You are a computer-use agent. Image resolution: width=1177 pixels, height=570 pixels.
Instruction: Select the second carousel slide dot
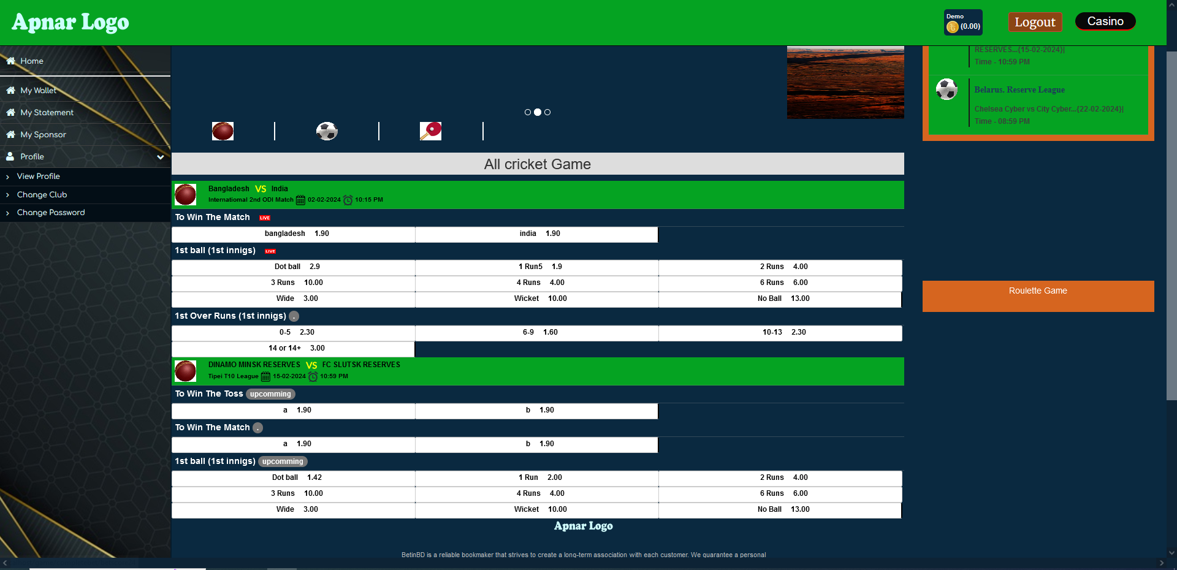click(538, 112)
